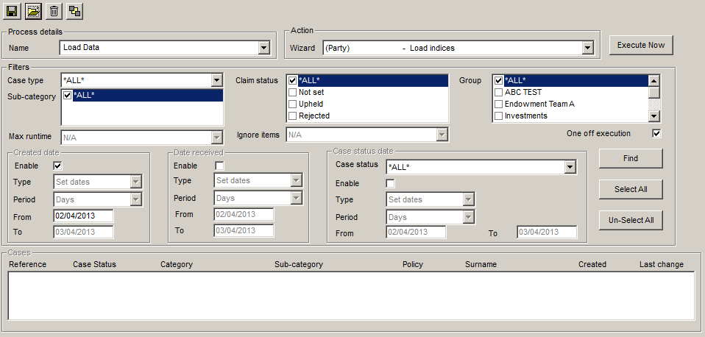Click the Policy column header
This screenshot has width=705, height=337.
tap(413, 264)
